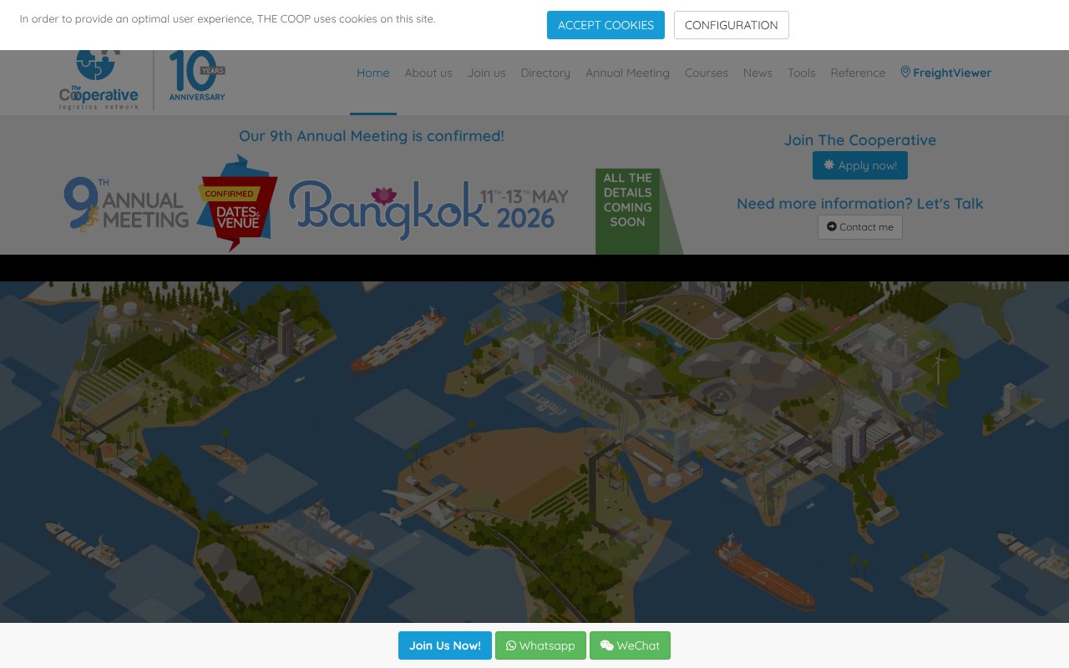Click the All The Details Coming Soon banner
Screen dimensions: 1069x668
pos(627,200)
